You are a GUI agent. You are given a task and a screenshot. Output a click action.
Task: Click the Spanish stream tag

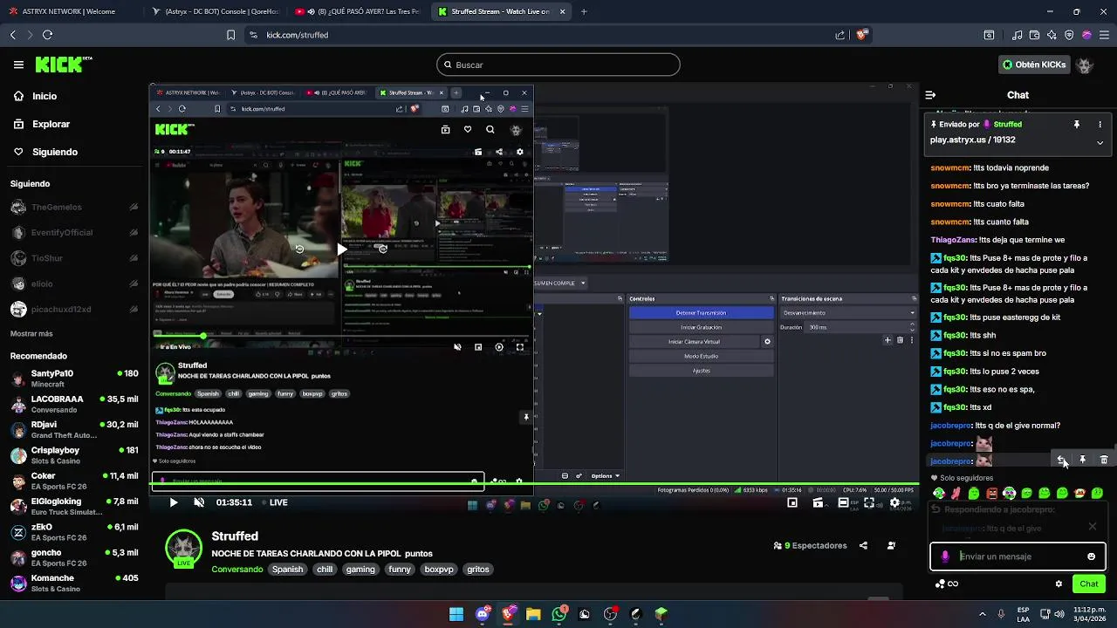(x=287, y=570)
